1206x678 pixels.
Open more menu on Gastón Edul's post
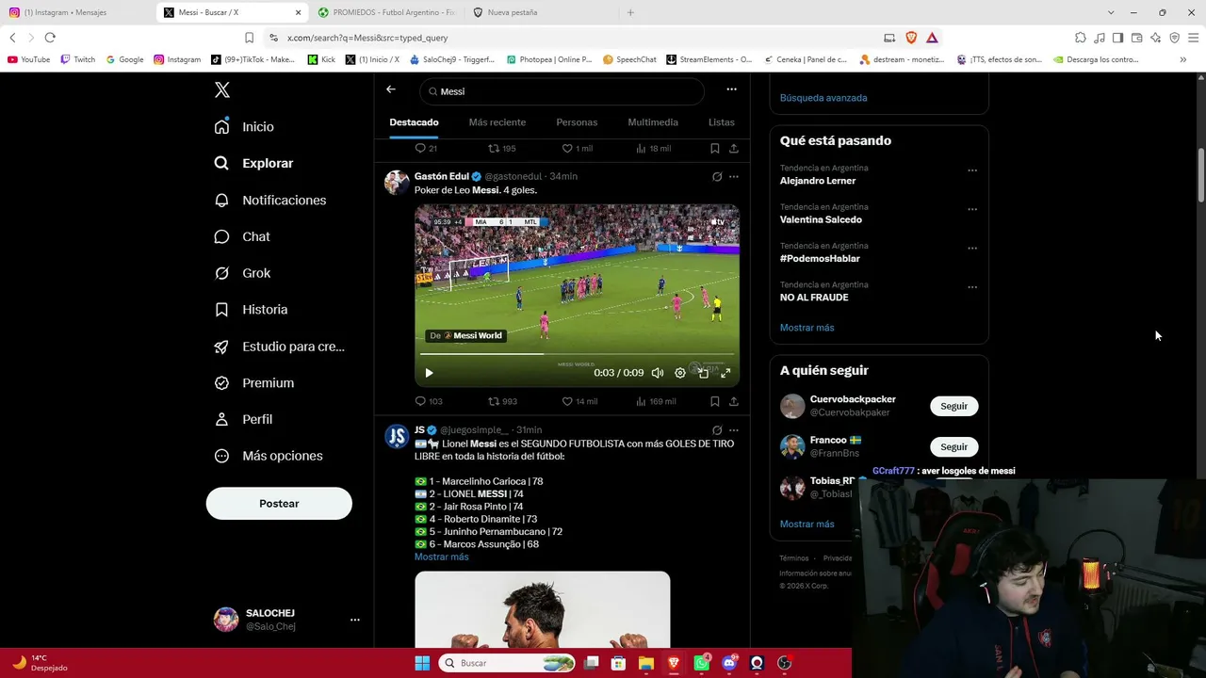coord(734,177)
